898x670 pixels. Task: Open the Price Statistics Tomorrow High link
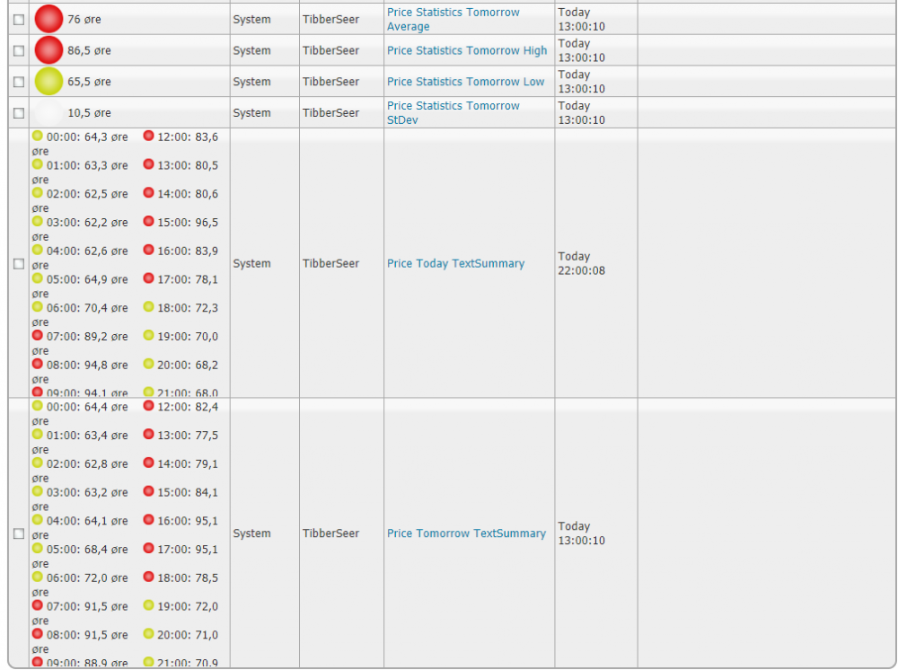(466, 51)
